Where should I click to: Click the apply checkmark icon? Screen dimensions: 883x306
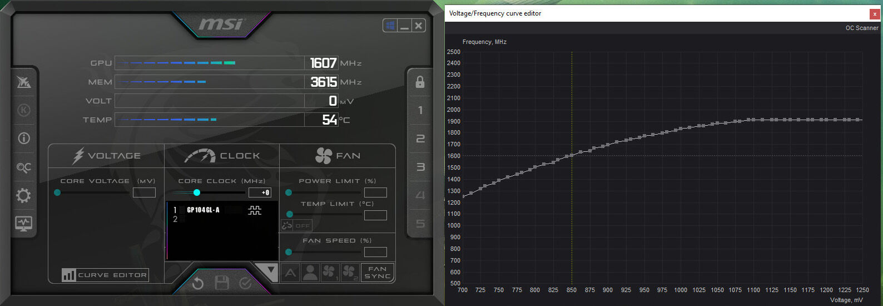(246, 284)
